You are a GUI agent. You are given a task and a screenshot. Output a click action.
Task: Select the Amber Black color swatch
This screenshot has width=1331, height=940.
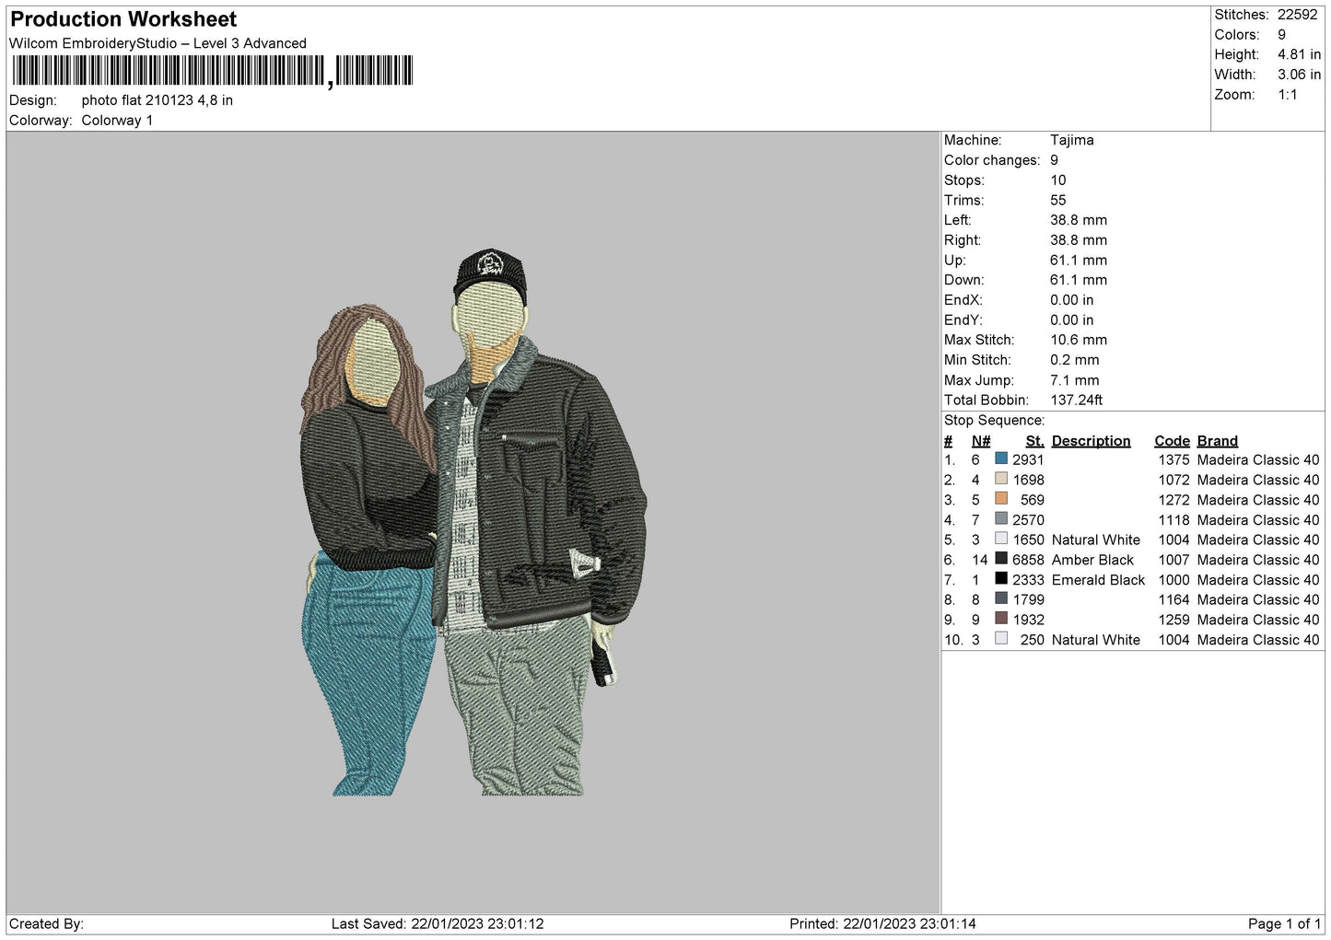[x=1001, y=559]
